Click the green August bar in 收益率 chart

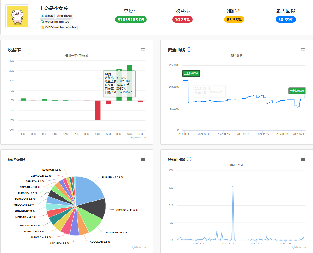[x=23, y=99]
